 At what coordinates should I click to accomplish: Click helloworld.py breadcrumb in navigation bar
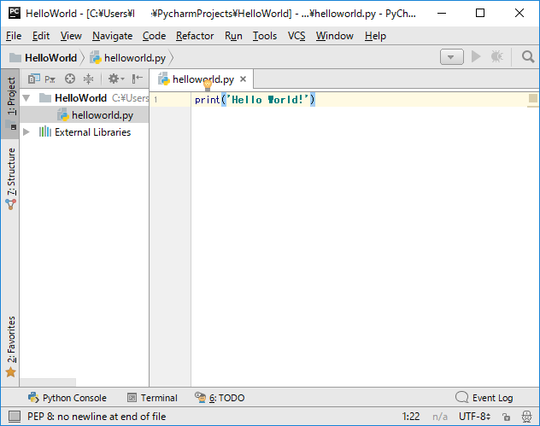click(x=128, y=58)
